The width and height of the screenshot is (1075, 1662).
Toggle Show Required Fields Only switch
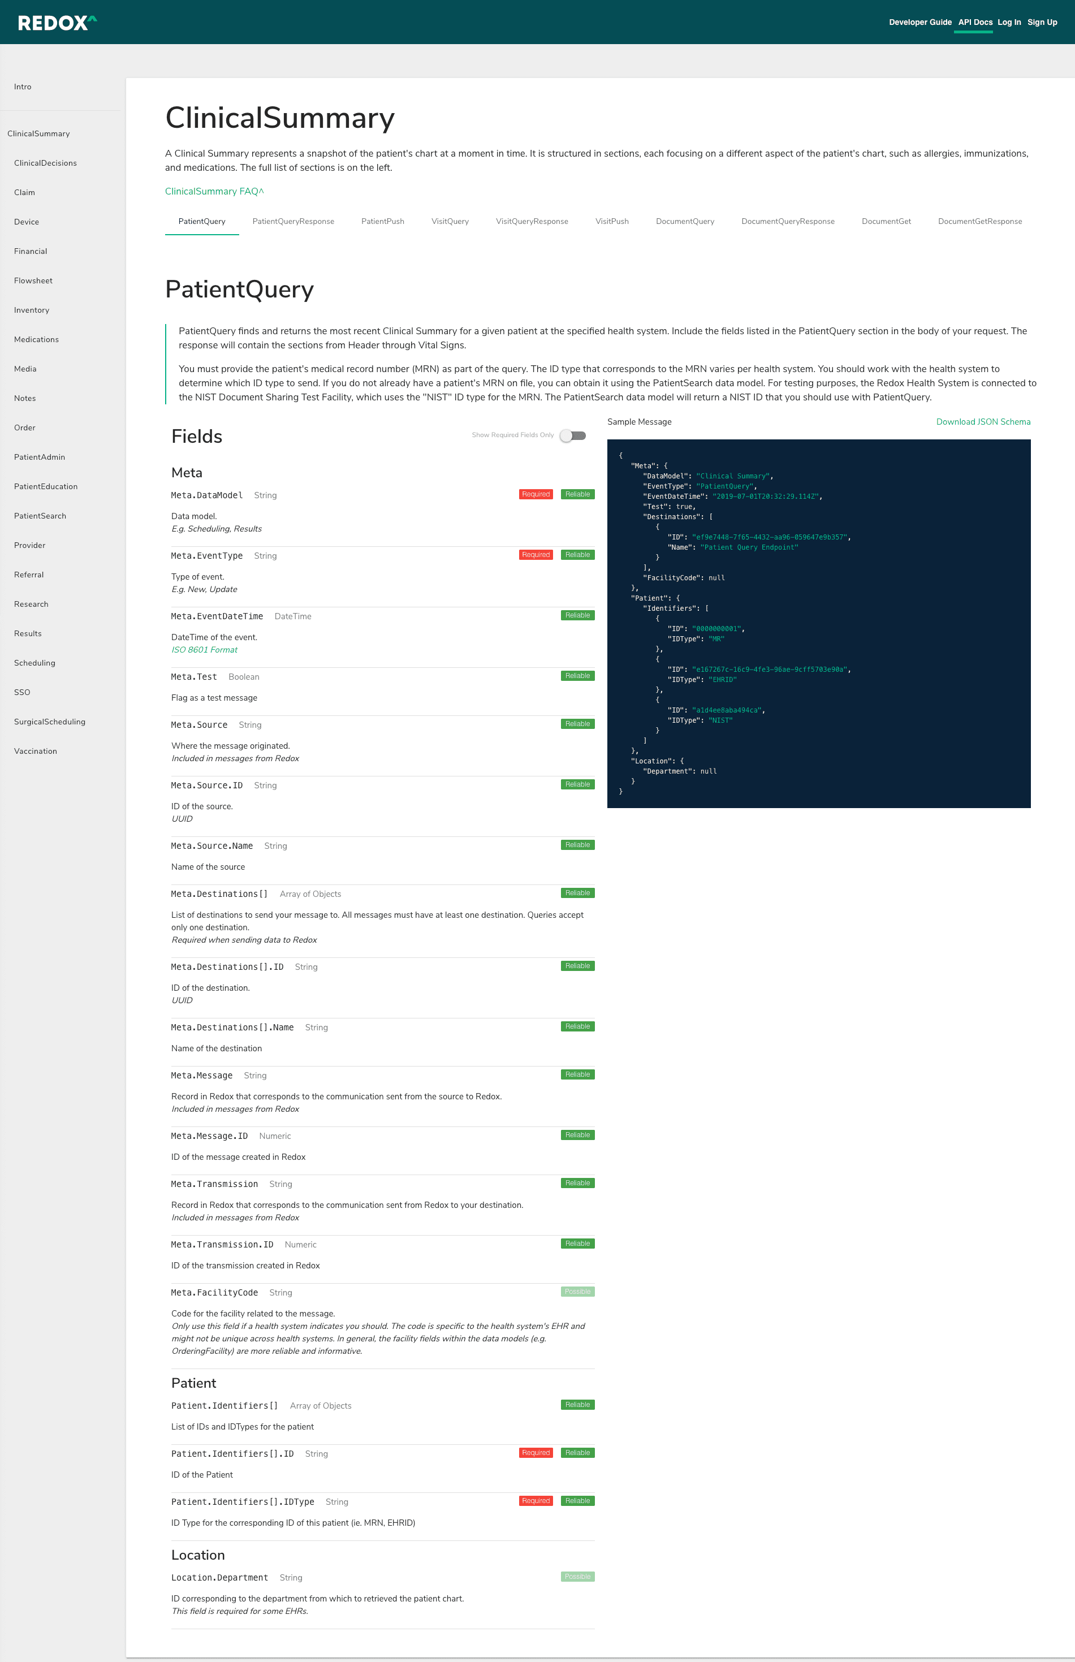[x=572, y=435]
